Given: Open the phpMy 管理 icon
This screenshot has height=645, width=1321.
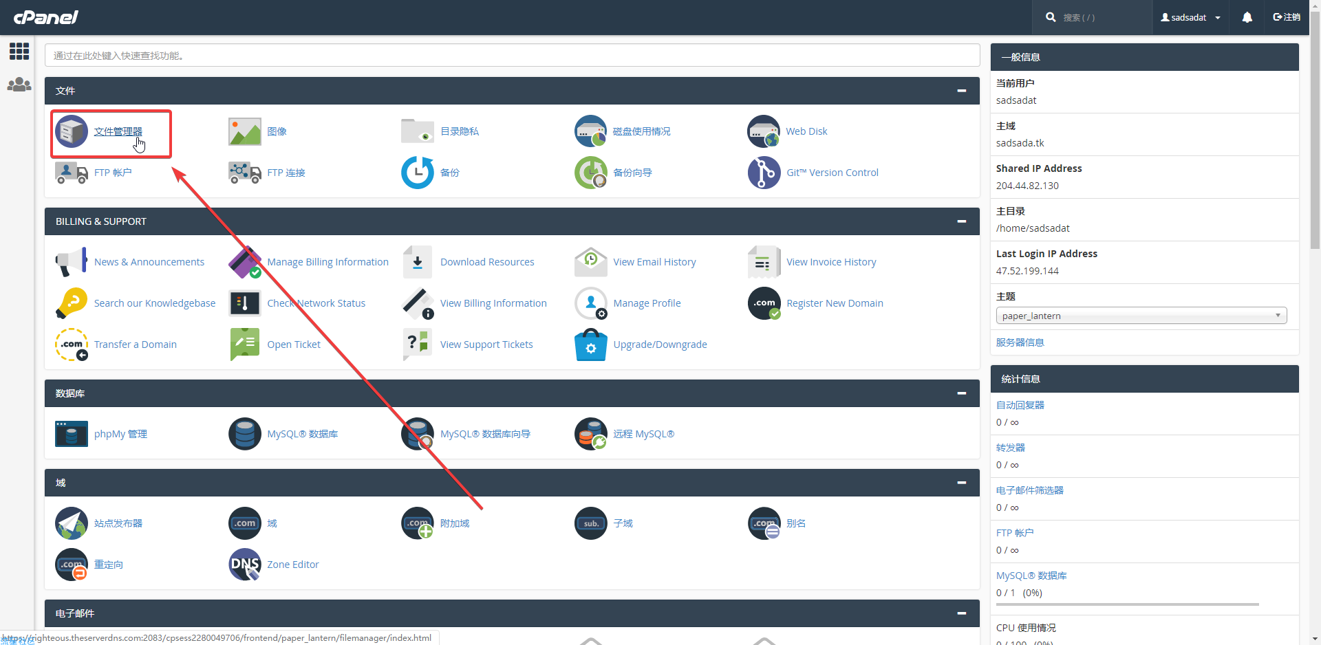Looking at the screenshot, I should (72, 434).
